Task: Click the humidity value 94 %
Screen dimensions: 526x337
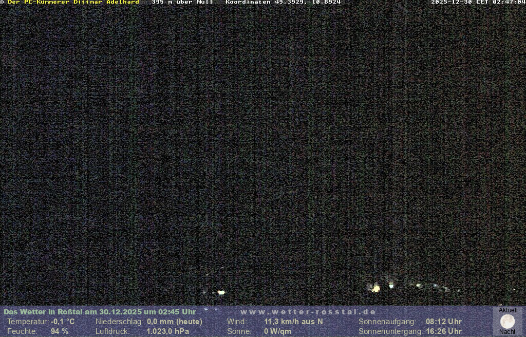Action: [59, 331]
